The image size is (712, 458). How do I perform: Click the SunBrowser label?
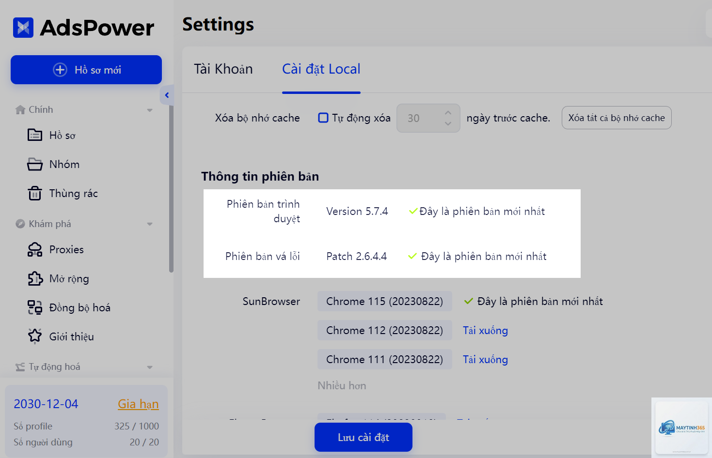click(x=271, y=302)
